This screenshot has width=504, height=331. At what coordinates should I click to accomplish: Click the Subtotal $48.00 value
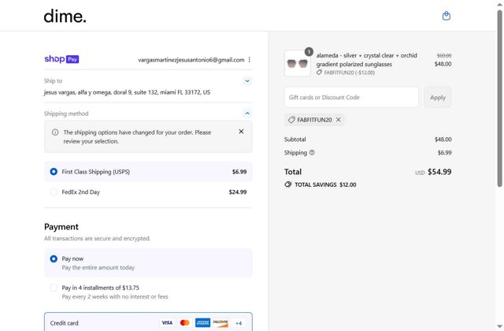tap(443, 139)
